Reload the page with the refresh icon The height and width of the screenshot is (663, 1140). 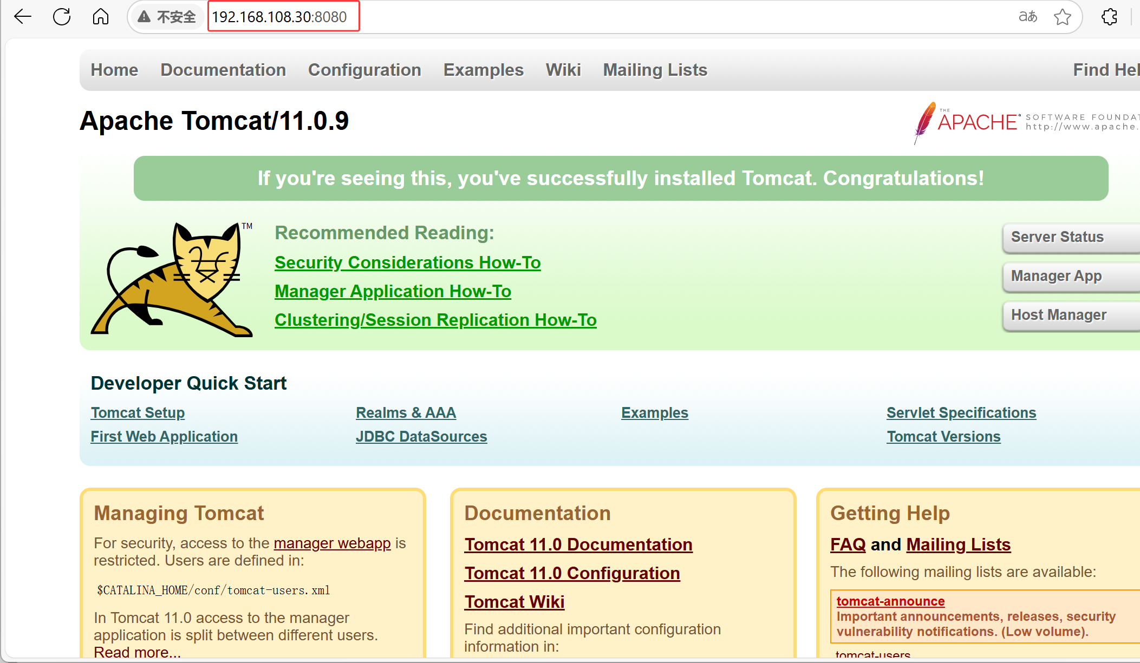(x=62, y=17)
